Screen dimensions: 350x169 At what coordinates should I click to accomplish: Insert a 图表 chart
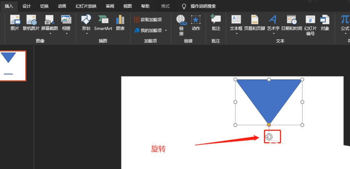120,23
